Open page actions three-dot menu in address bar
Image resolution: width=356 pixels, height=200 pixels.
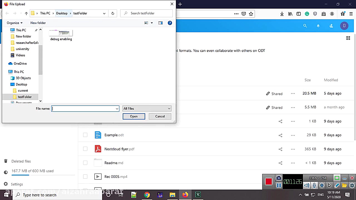(236, 14)
